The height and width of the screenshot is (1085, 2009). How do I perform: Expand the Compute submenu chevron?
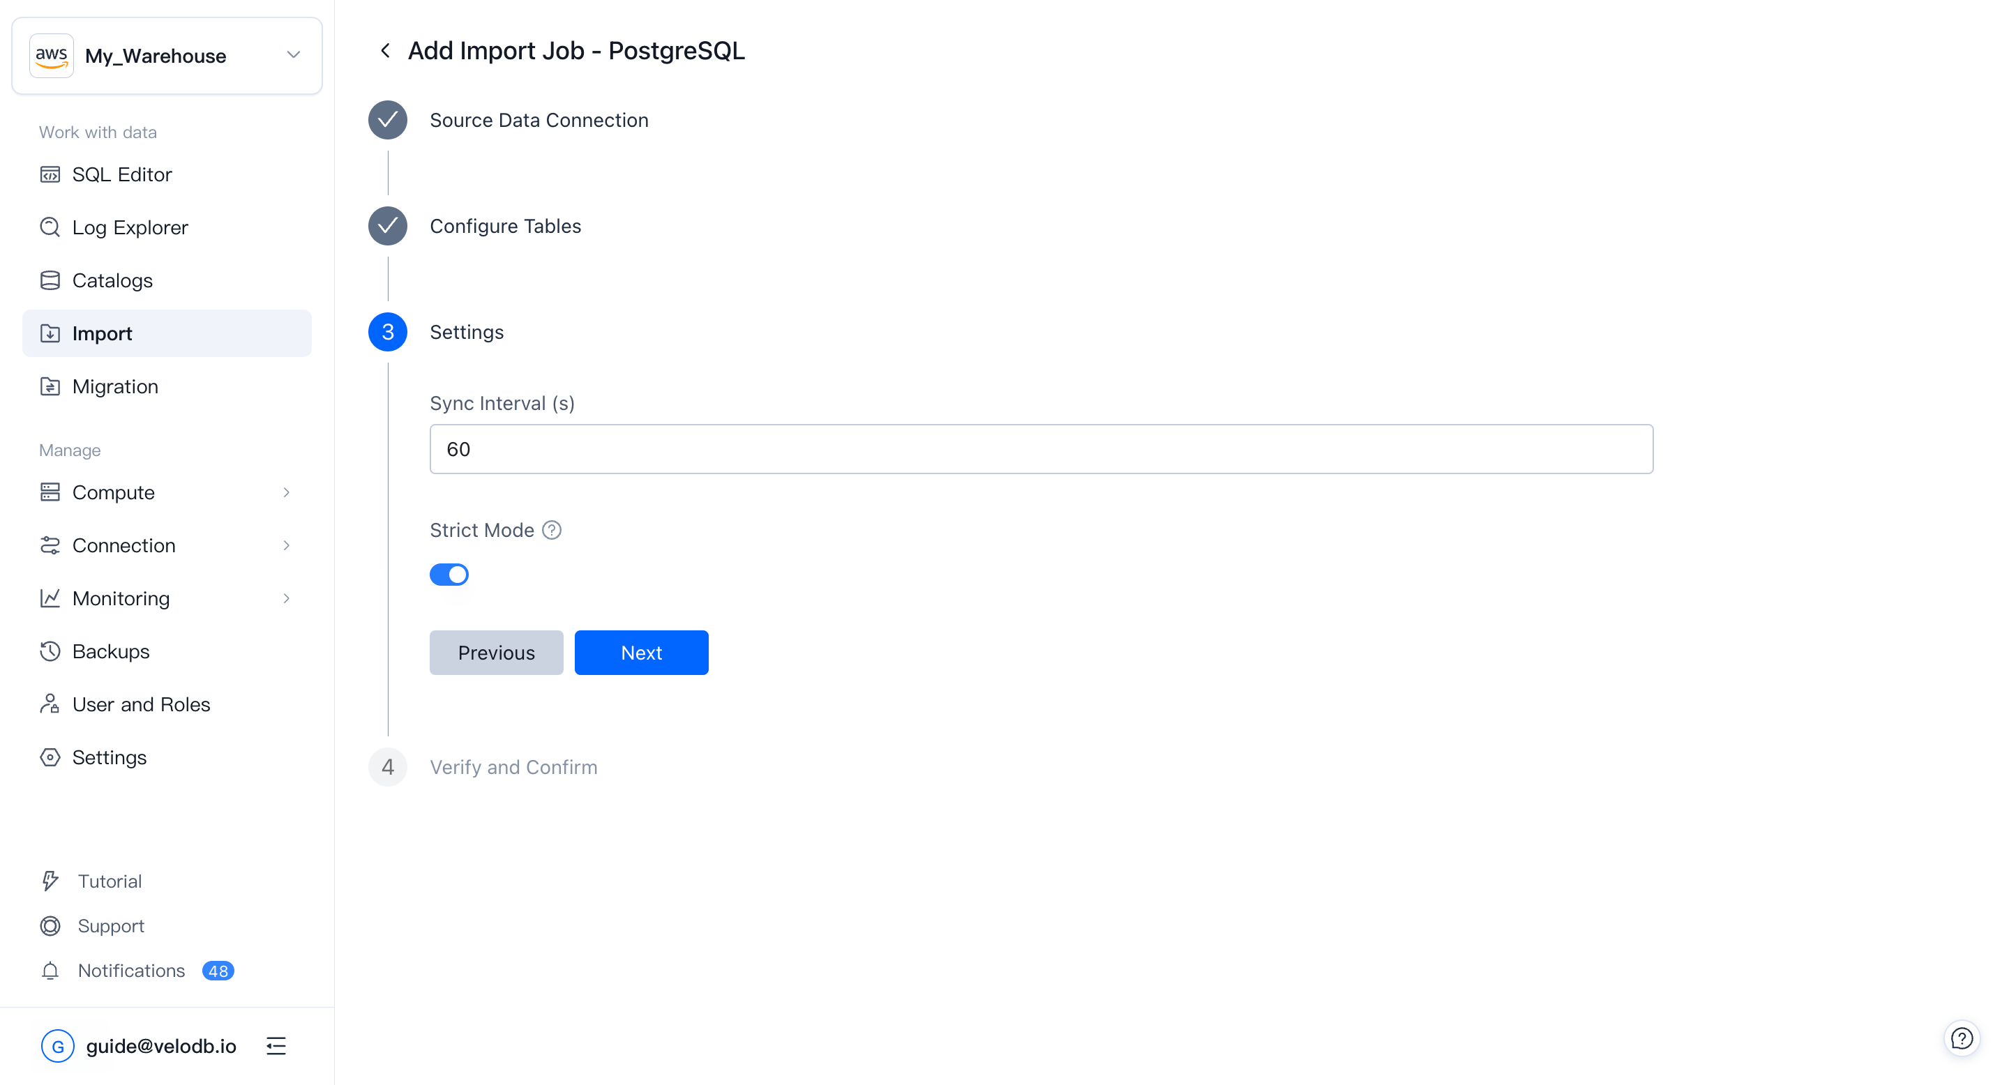[286, 492]
